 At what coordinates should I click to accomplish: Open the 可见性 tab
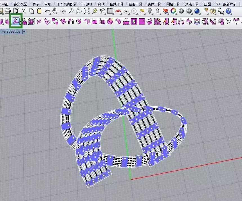coord(87,4)
